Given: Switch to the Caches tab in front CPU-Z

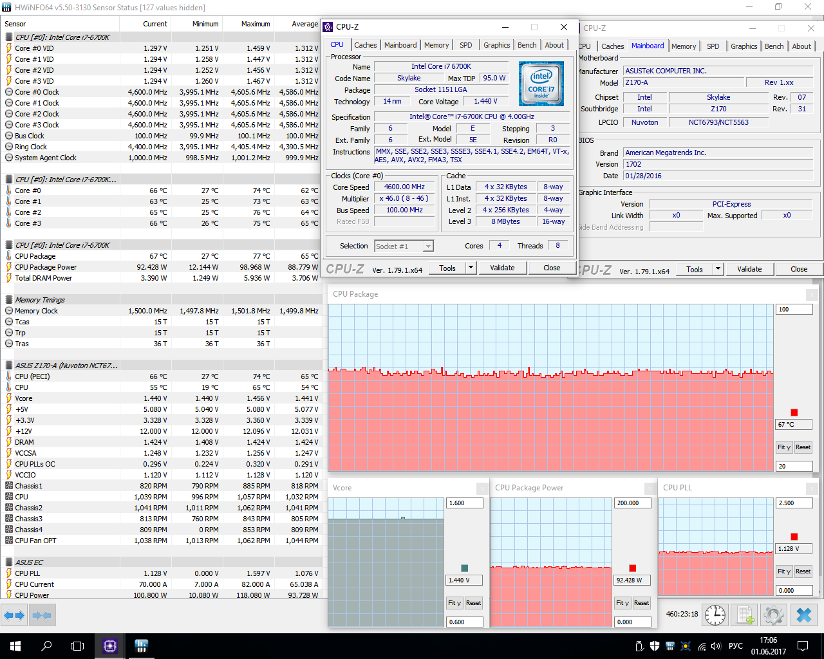Looking at the screenshot, I should pos(366,45).
